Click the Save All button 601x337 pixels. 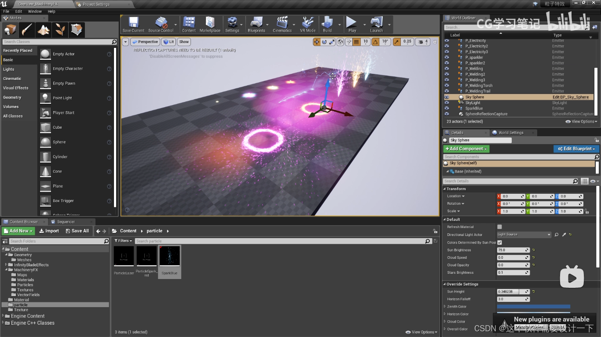(77, 231)
